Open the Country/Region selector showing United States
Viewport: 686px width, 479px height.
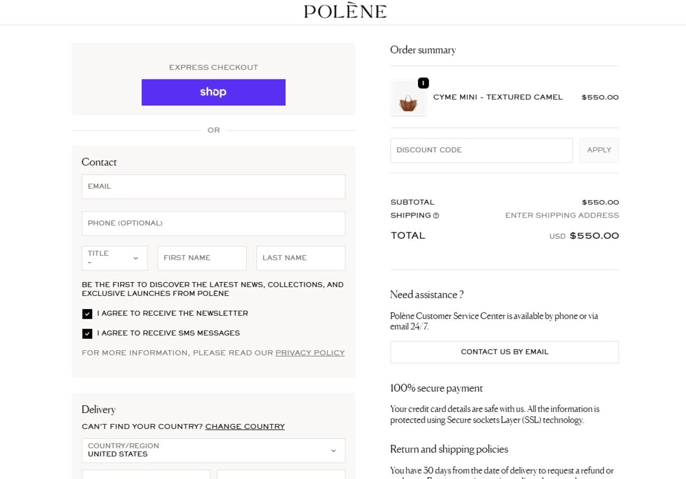pyautogui.click(x=213, y=450)
